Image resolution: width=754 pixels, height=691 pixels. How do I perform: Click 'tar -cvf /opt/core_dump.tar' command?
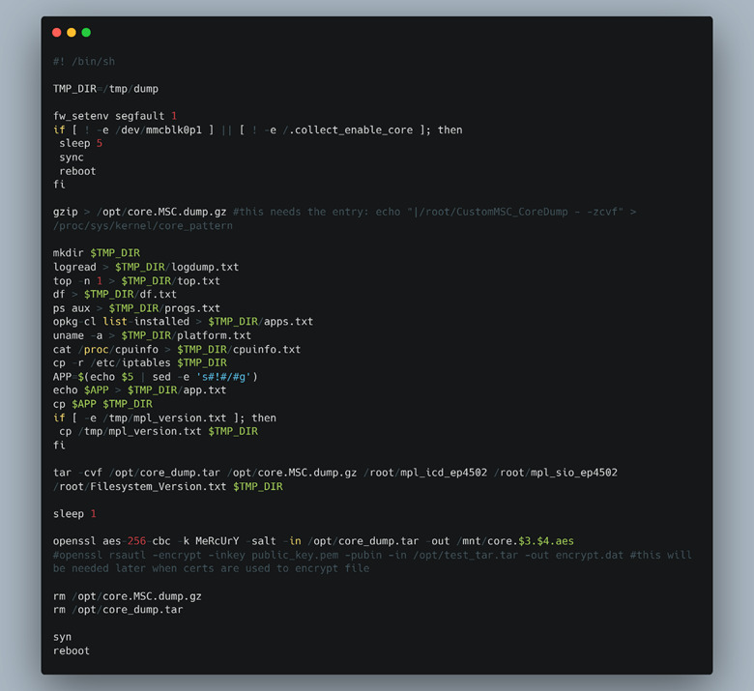coord(136,473)
